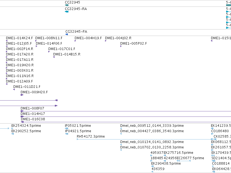Select EST EK254324.5prime

26,126
